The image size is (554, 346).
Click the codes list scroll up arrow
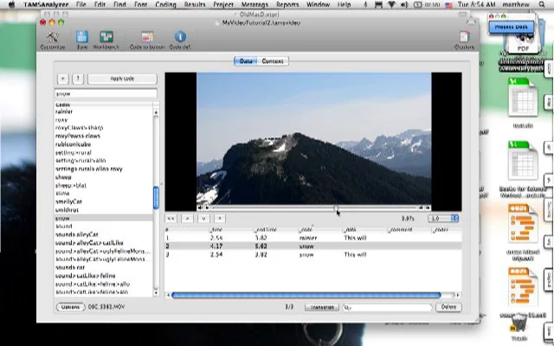pyautogui.click(x=156, y=112)
